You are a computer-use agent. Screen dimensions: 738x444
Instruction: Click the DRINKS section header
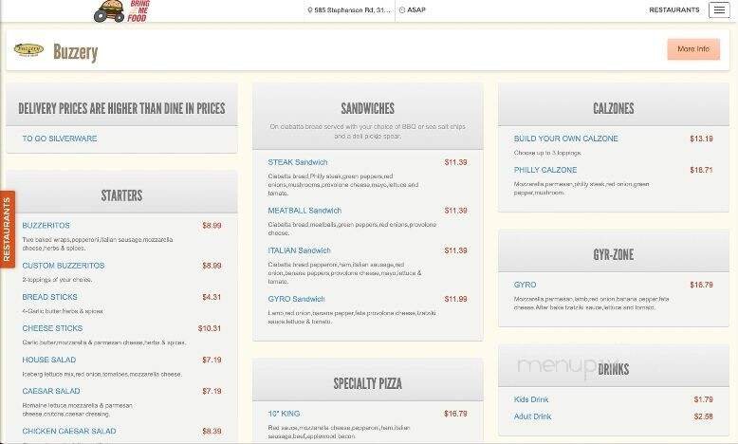[614, 369]
